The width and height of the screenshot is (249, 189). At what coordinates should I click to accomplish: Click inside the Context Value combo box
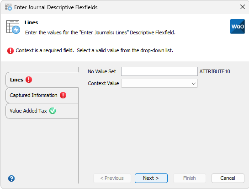(159, 83)
